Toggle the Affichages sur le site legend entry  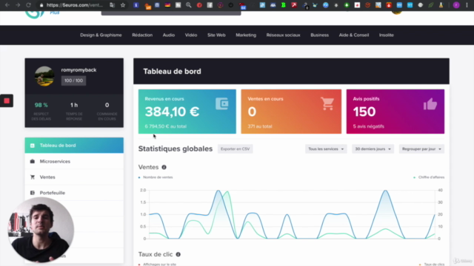[157, 265]
